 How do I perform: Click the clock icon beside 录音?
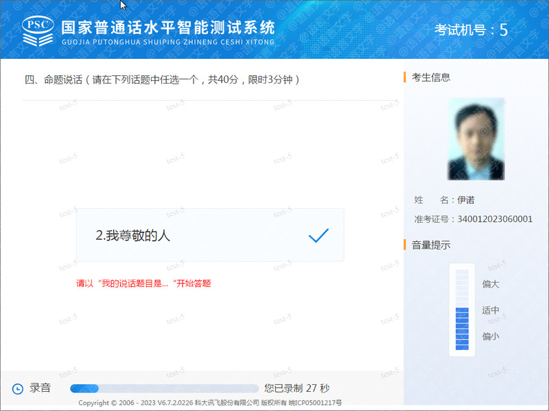point(18,388)
